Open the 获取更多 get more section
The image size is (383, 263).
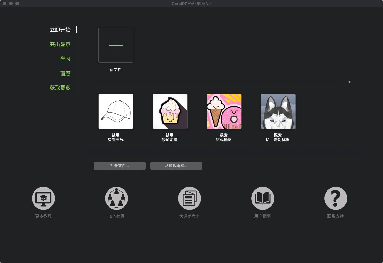point(60,88)
